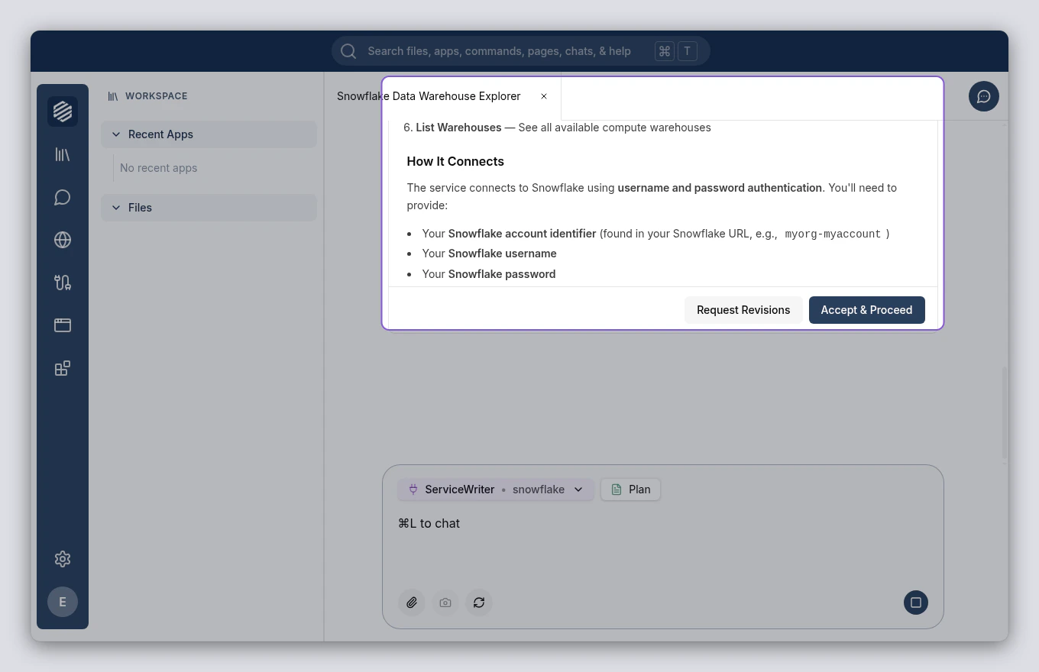Viewport: 1039px width, 672px height.
Task: Click the 'myorg-myaccount' code text
Action: pyautogui.click(x=833, y=234)
